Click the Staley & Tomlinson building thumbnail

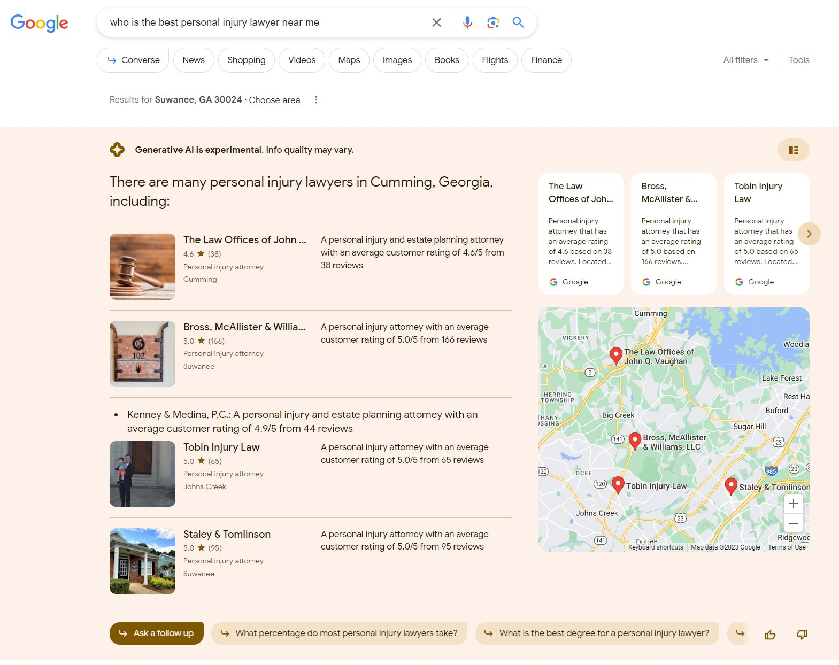(x=142, y=561)
